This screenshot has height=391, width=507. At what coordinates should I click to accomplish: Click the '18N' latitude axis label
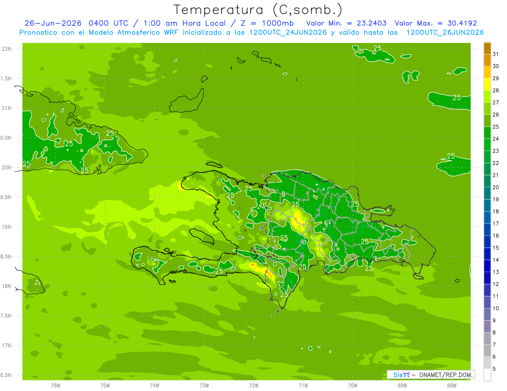[6, 286]
